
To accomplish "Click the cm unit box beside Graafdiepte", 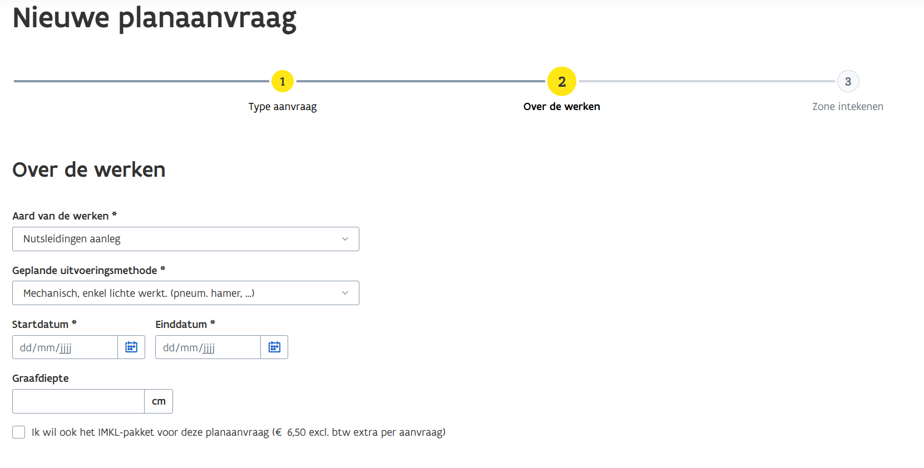I will pyautogui.click(x=159, y=401).
